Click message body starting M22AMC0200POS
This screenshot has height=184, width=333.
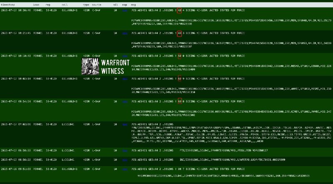tap(231, 91)
